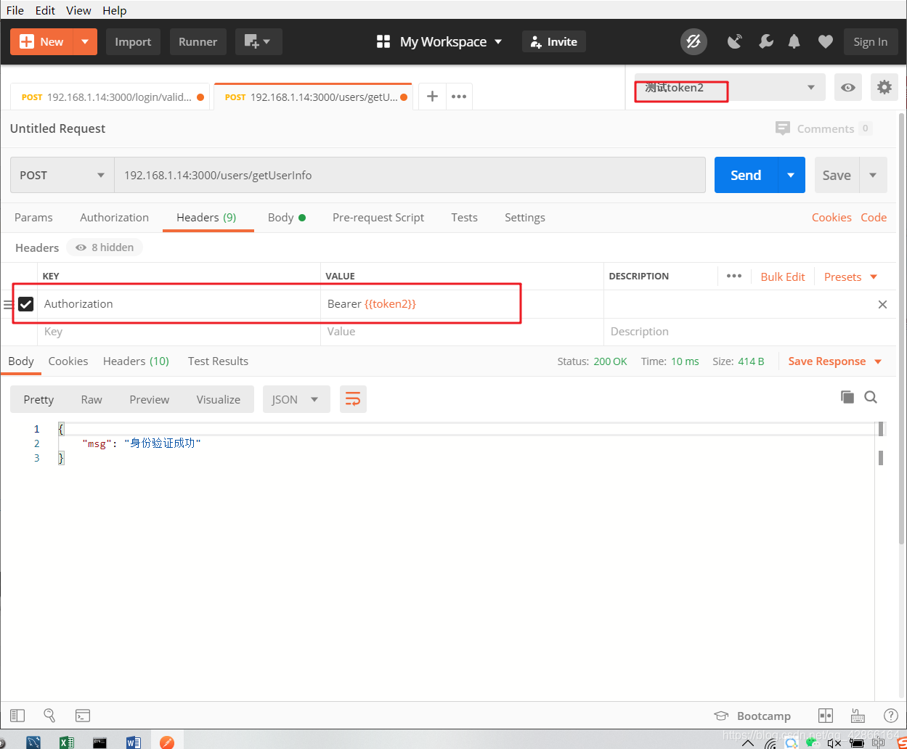The width and height of the screenshot is (907, 749).
Task: Copy the response body to clipboard
Action: [847, 397]
